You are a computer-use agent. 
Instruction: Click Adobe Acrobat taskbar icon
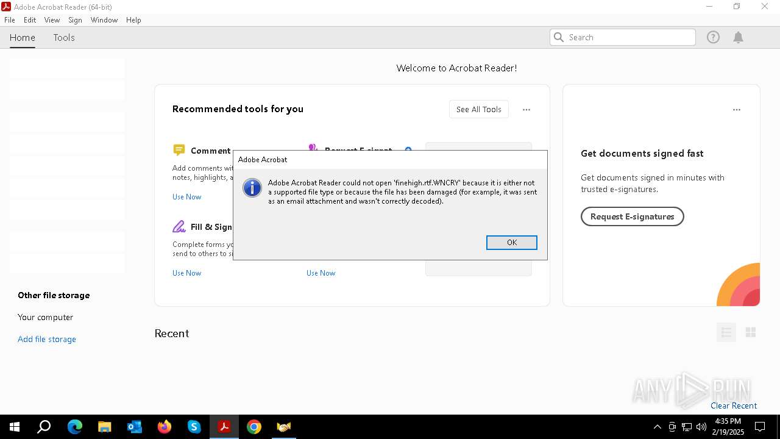224,427
